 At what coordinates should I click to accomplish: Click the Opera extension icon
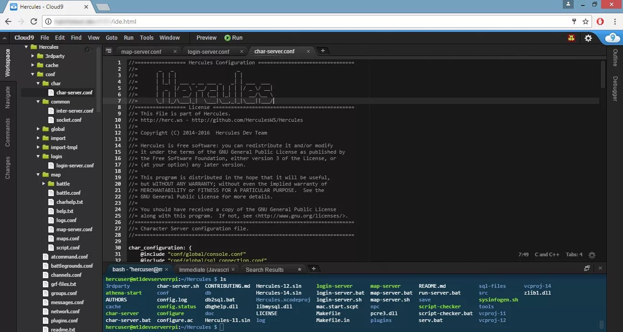[x=600, y=21]
